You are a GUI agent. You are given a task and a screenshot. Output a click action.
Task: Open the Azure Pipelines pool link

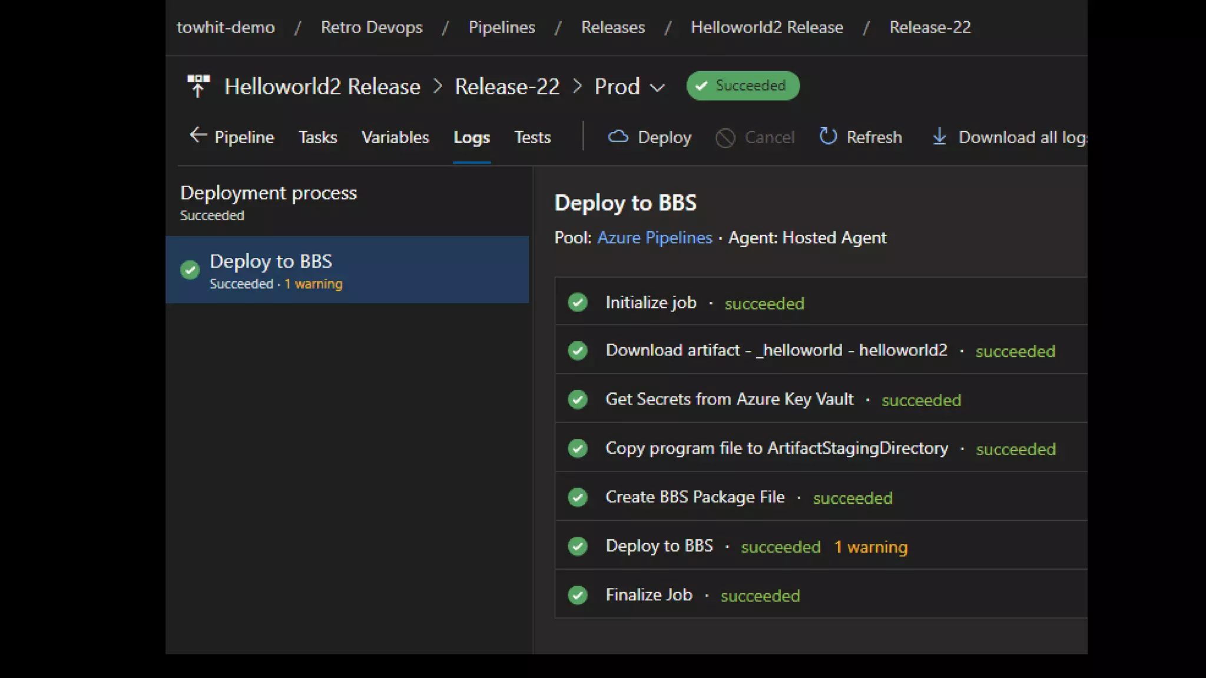(x=654, y=238)
